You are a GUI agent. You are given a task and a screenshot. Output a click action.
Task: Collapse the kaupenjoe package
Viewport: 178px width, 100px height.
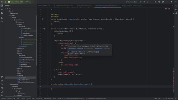pyautogui.click(x=13, y=20)
